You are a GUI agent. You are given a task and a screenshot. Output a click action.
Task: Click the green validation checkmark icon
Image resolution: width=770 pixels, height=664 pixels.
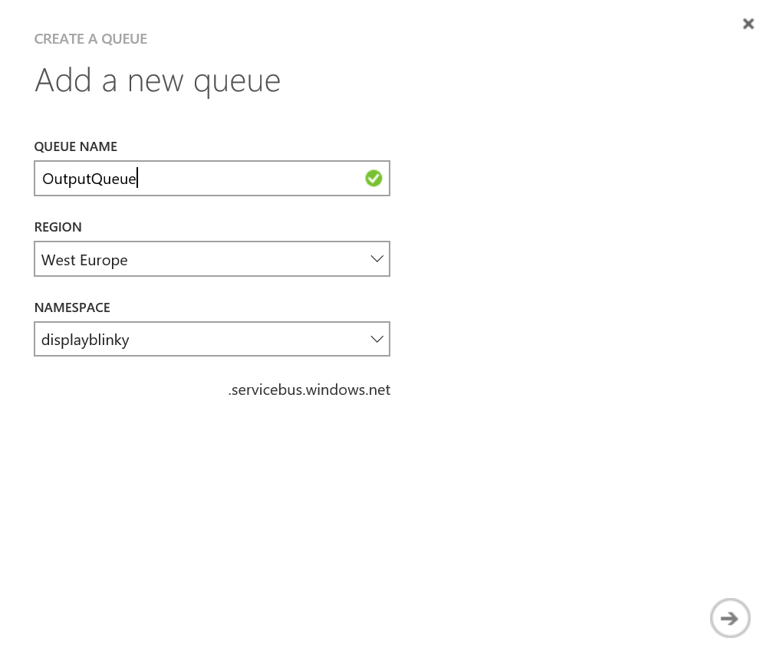(373, 179)
